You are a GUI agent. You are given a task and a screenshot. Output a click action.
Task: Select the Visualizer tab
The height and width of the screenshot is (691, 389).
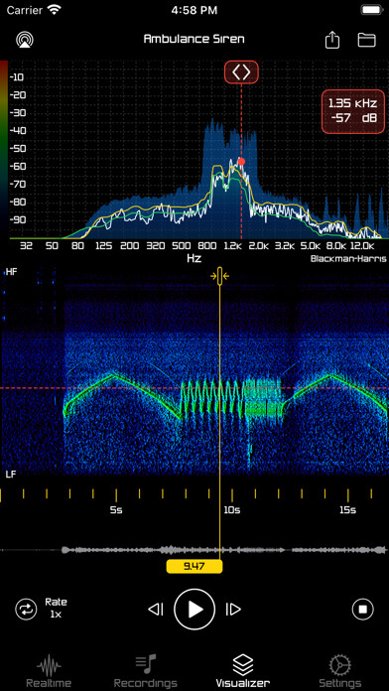[243, 671]
